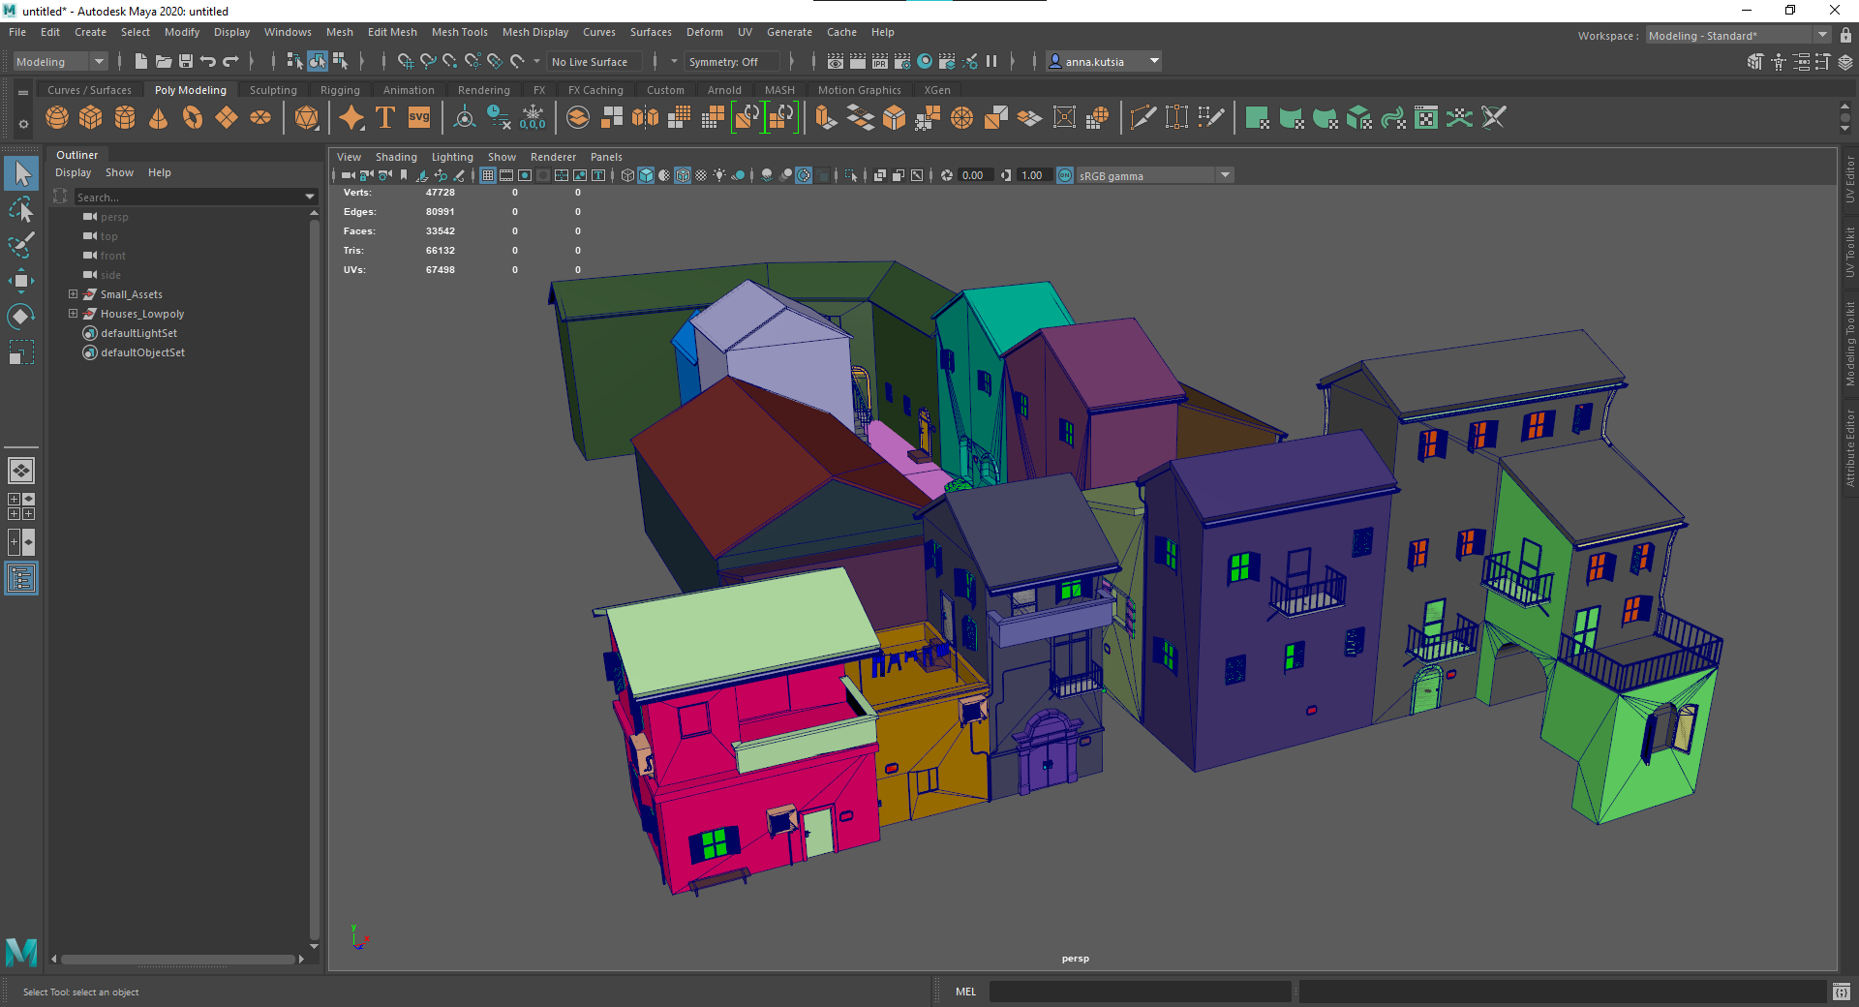Open the viewport Shading menu
This screenshot has height=1007, width=1859.
(396, 157)
